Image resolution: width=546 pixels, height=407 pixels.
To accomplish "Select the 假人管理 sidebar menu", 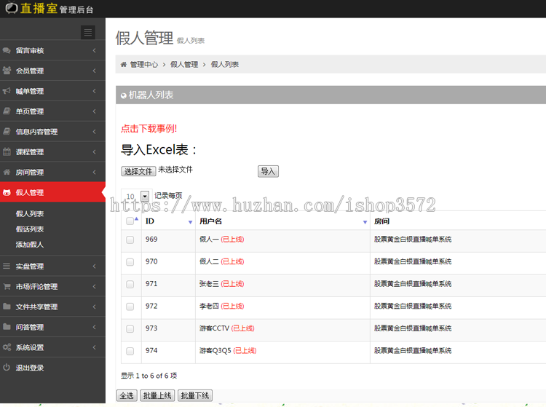I will pos(52,191).
